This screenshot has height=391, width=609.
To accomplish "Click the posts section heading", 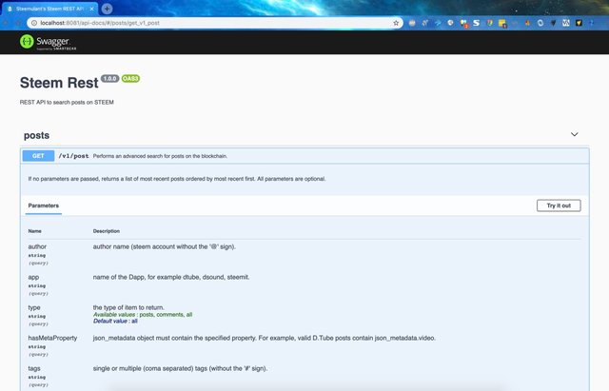I will (x=36, y=135).
